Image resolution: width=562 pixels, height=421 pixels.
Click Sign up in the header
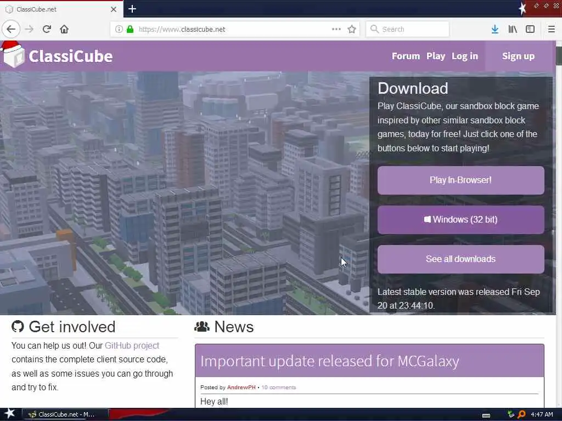(x=518, y=56)
